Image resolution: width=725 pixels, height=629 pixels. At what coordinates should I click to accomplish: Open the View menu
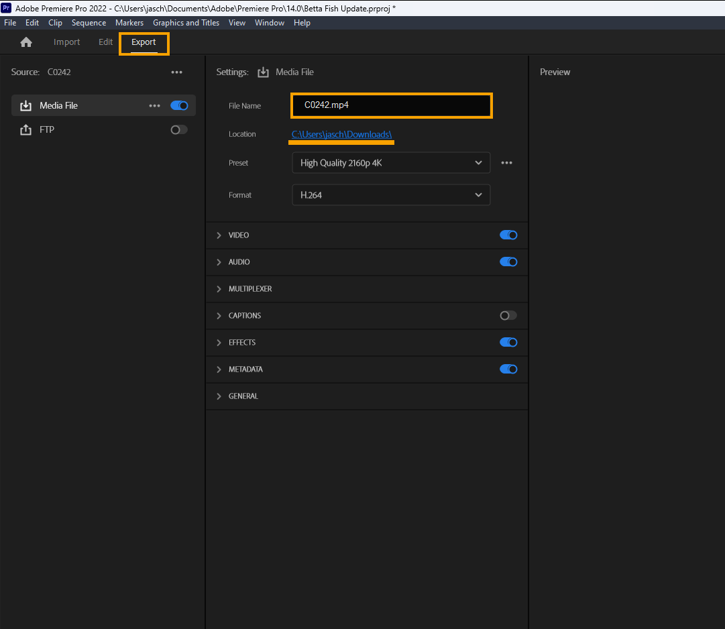click(237, 23)
